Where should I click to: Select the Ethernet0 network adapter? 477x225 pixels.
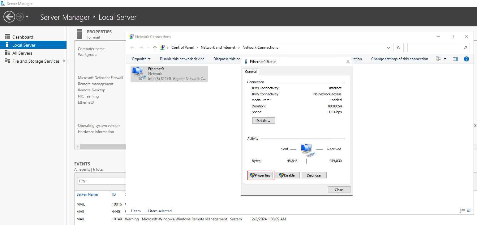(169, 74)
